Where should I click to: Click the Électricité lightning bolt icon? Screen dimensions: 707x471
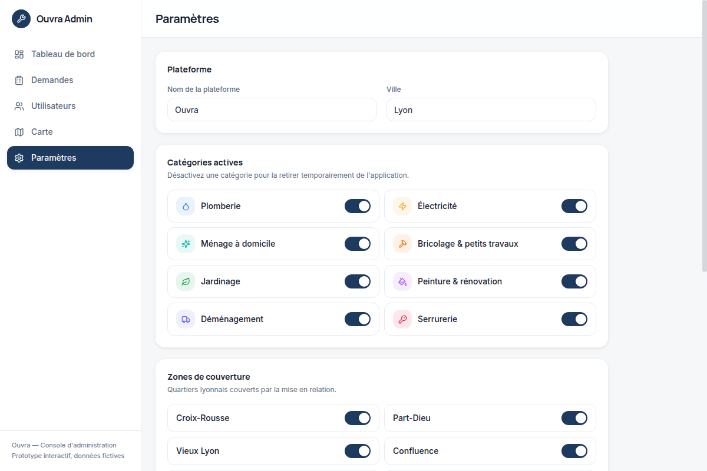(x=402, y=206)
